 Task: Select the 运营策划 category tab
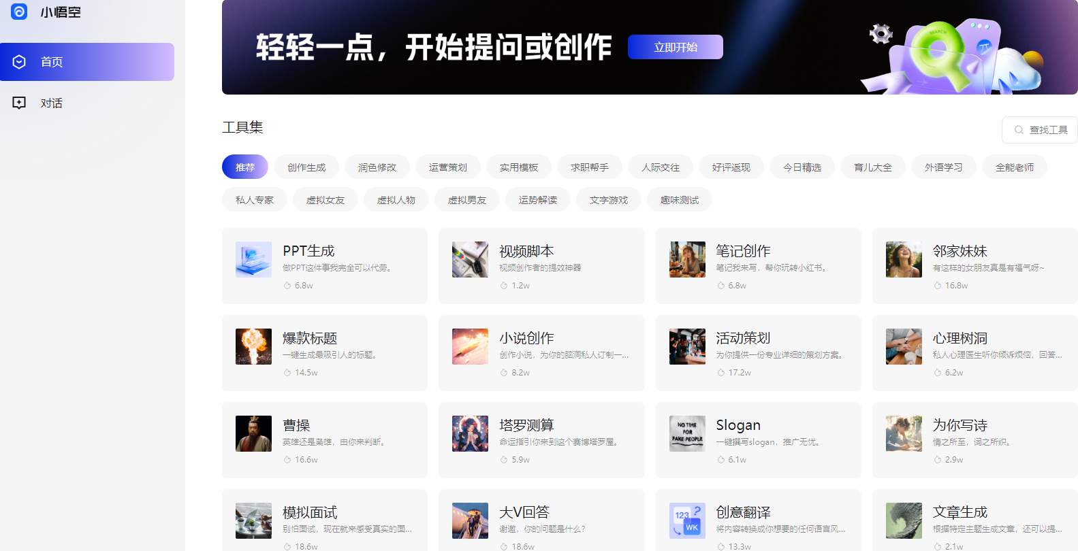click(448, 167)
